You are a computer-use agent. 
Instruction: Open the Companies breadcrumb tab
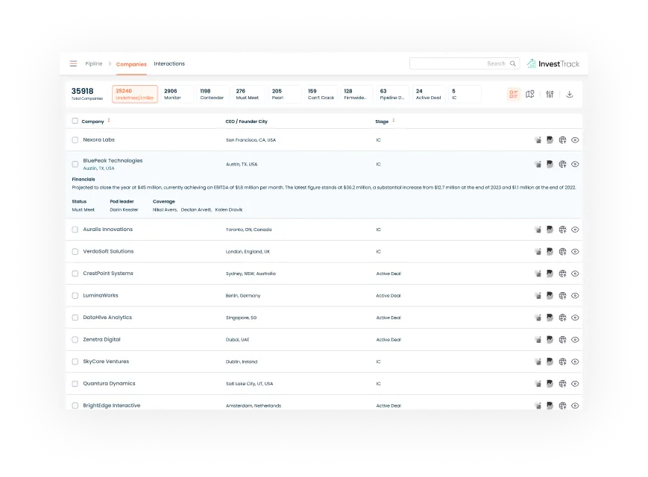pyautogui.click(x=131, y=63)
